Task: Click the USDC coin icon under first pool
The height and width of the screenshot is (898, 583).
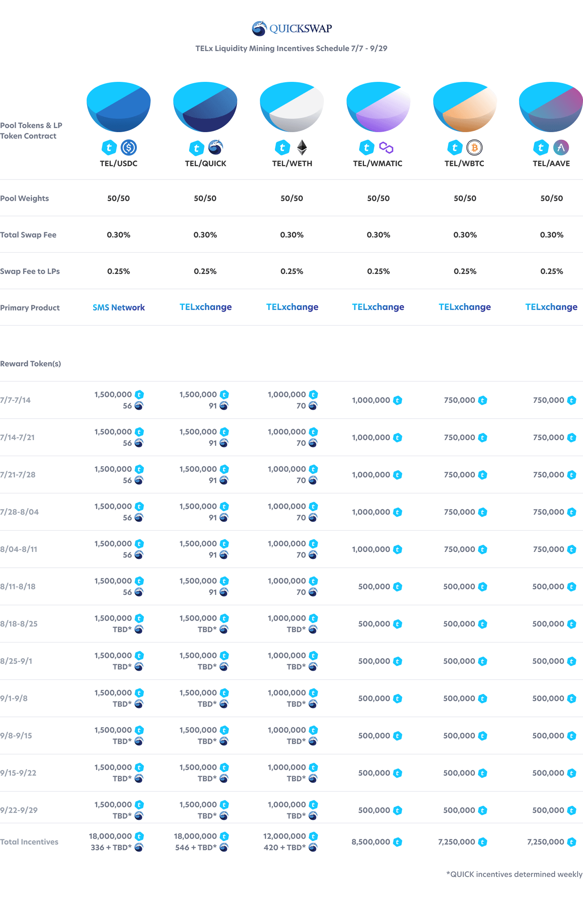Action: [129, 148]
